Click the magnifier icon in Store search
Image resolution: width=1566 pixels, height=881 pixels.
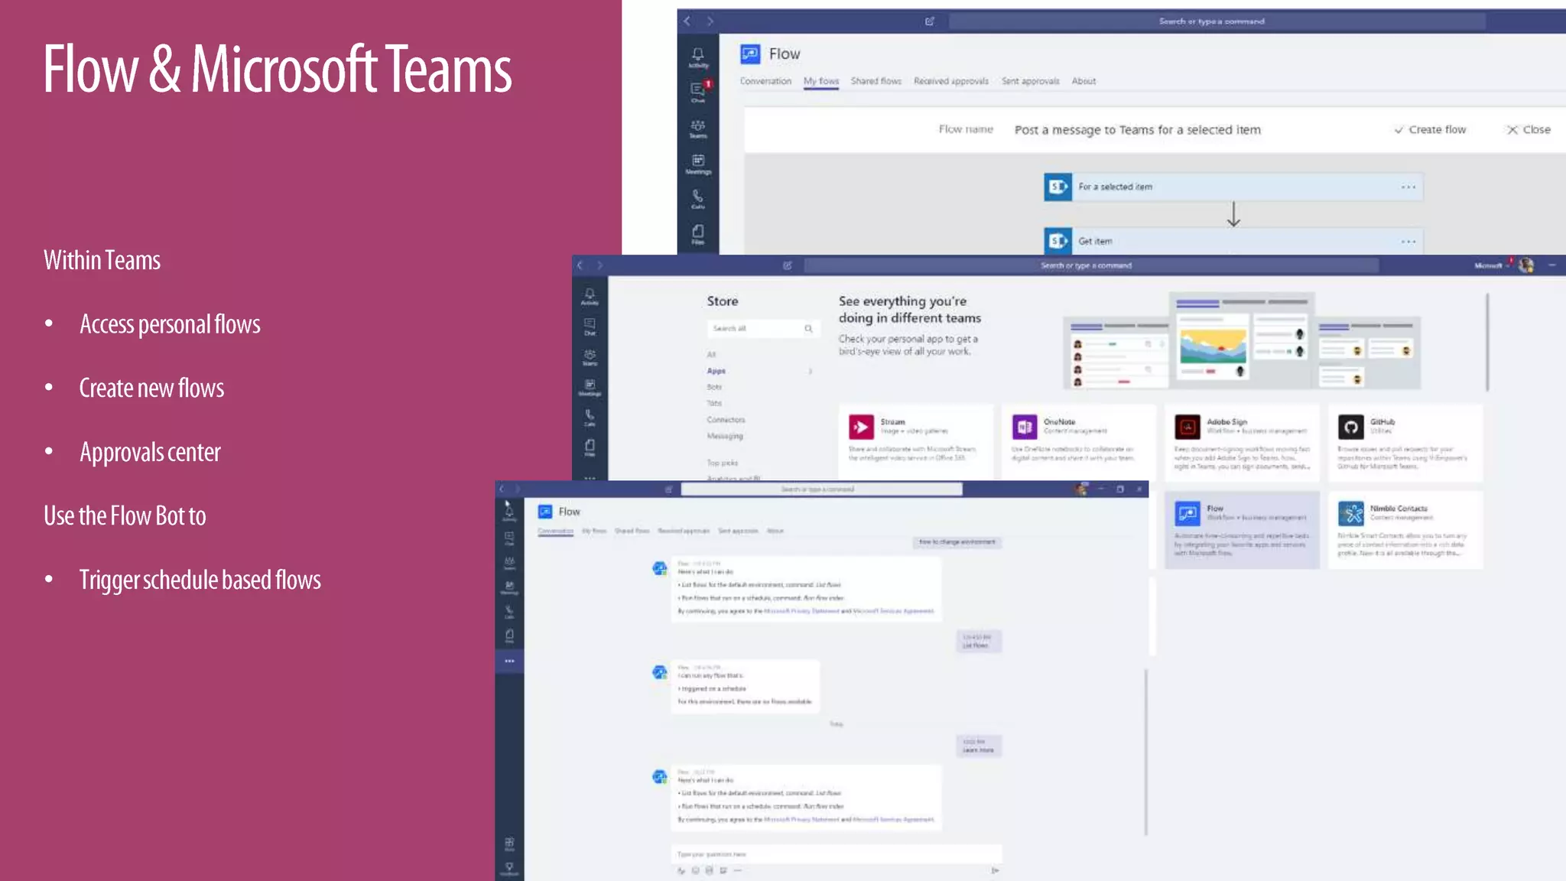(x=808, y=329)
